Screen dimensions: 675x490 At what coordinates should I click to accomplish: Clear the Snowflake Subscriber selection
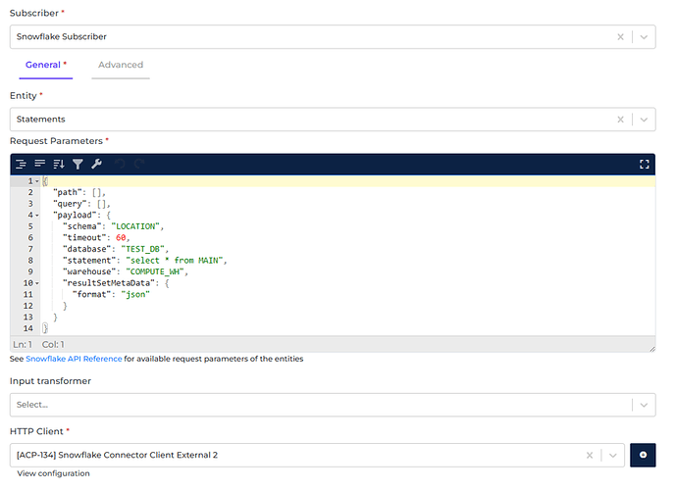[620, 37]
